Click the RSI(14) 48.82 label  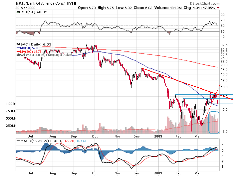tap(34, 12)
